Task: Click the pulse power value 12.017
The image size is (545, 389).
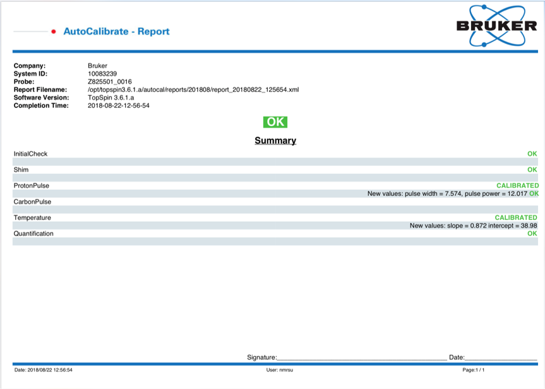Action: tap(517, 194)
